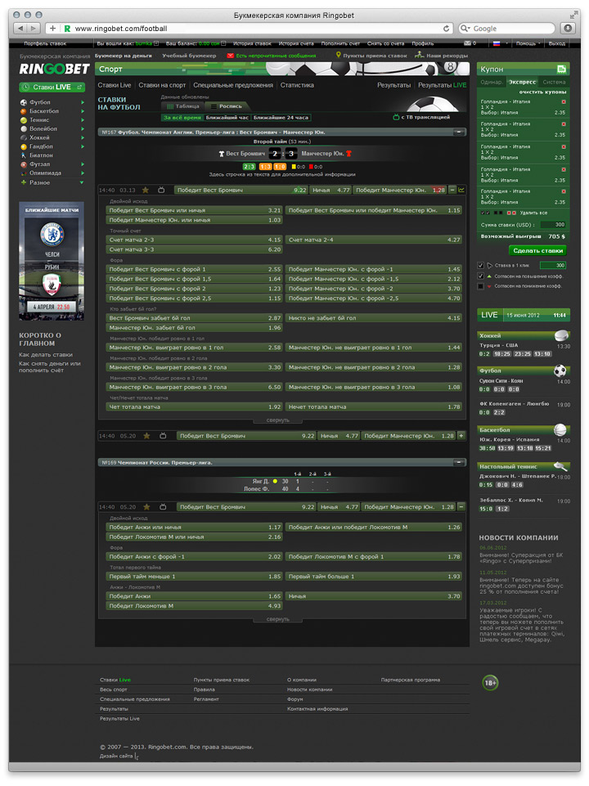Screen dimensions: 589x786
Task: Reload the page with the refresh icon
Action: point(446,29)
